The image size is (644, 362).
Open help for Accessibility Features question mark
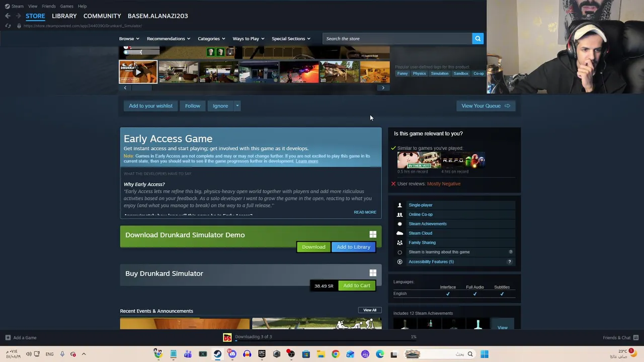(509, 262)
